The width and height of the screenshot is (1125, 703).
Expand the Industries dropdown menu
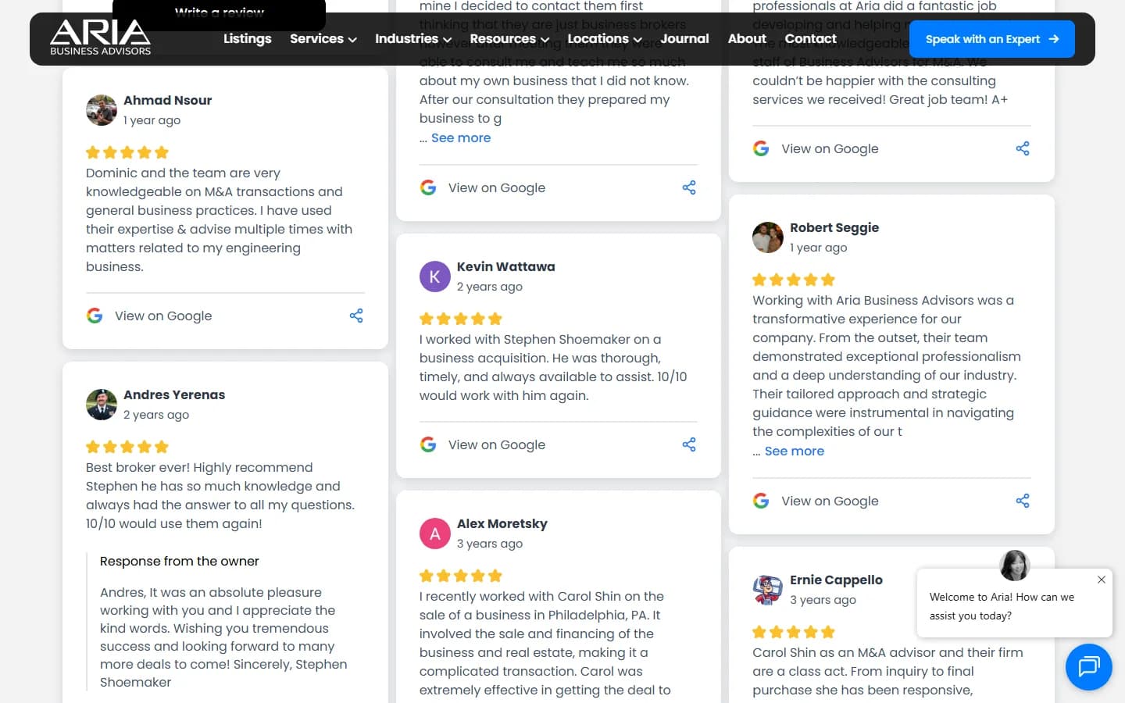point(412,38)
